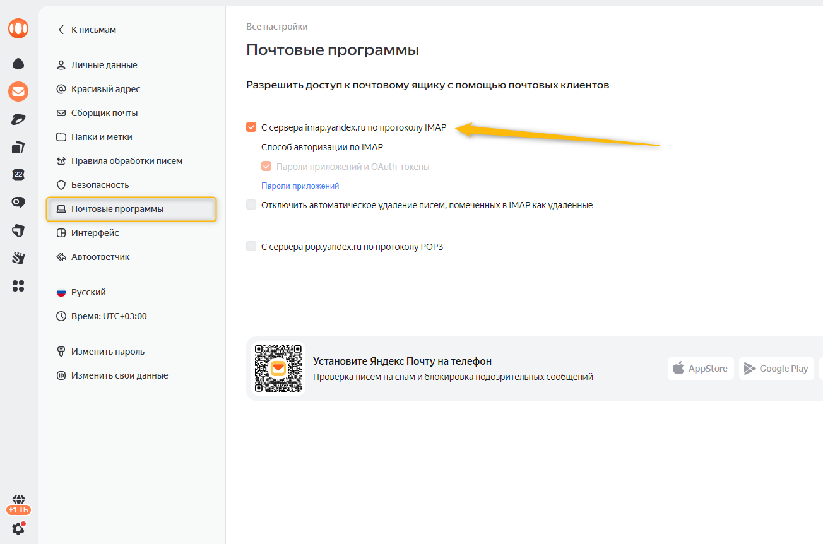The image size is (823, 544).
Task: Enable POP3 access via pop.yandex.ru
Action: pos(251,246)
